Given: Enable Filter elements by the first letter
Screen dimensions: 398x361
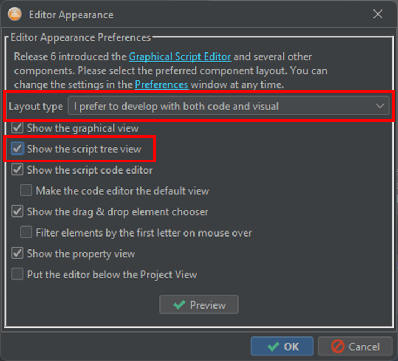Looking at the screenshot, I should (x=26, y=233).
